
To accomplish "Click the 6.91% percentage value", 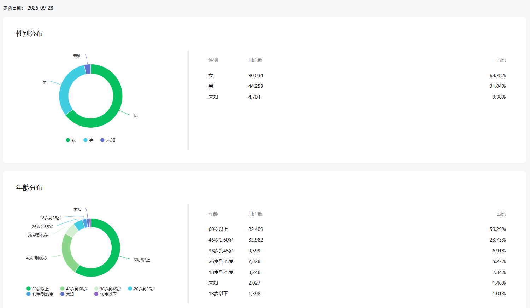I will (499, 251).
